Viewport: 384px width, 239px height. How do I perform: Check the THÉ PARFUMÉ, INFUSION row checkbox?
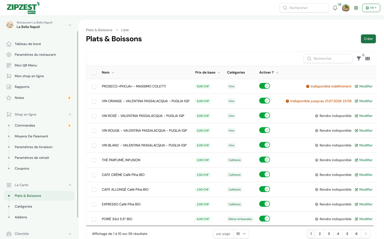coord(94,160)
